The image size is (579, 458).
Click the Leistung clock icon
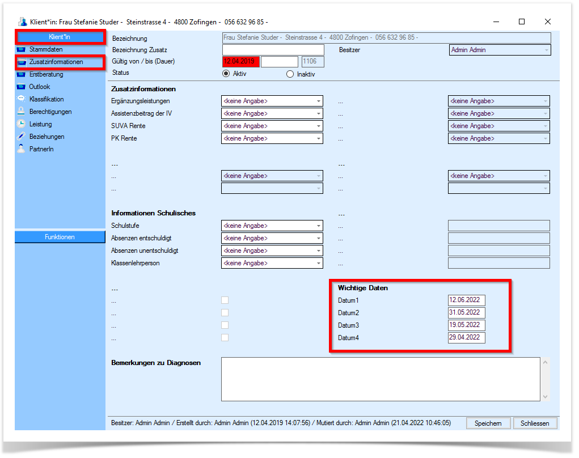(22, 124)
